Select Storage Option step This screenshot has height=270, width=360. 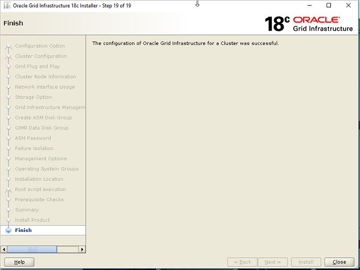pyautogui.click(x=33, y=97)
